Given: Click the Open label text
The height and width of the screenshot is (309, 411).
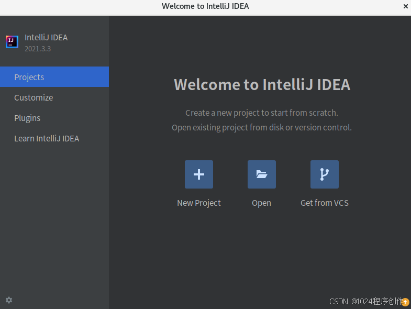Looking at the screenshot, I should (261, 203).
